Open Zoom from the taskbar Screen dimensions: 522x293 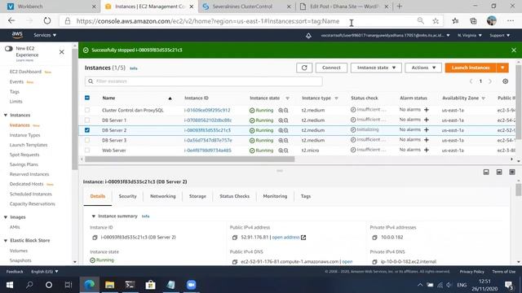191,285
